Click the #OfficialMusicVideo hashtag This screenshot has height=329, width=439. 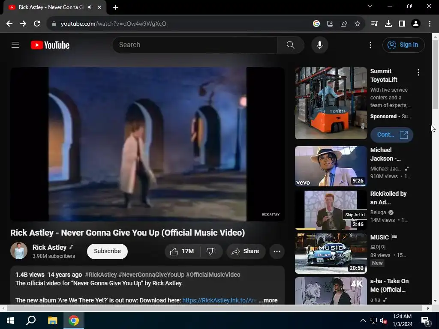tap(213, 275)
